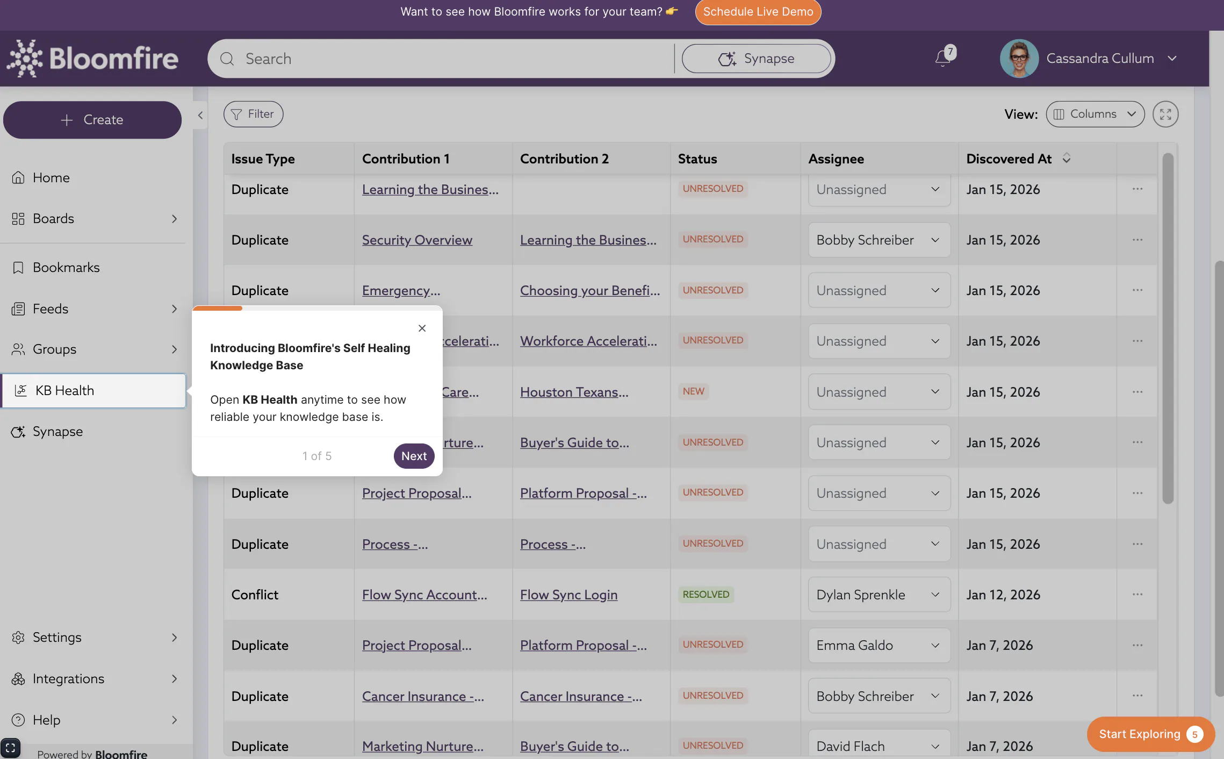Image resolution: width=1224 pixels, height=759 pixels.
Task: Click Cassandra Cullum's avatar photo
Action: [1019, 58]
